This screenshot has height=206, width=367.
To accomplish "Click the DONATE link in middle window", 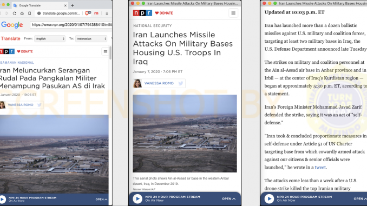I will pyautogui.click(x=164, y=13).
